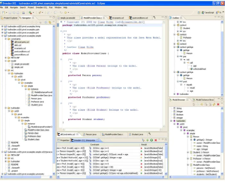Image resolution: width=225 pixels, height=182 pixels.
Task: Open dropdown beside the New wizard icon
Action: 6,13
